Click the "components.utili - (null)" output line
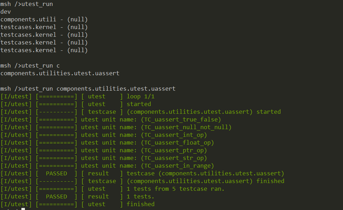343x210 pixels. [44, 20]
